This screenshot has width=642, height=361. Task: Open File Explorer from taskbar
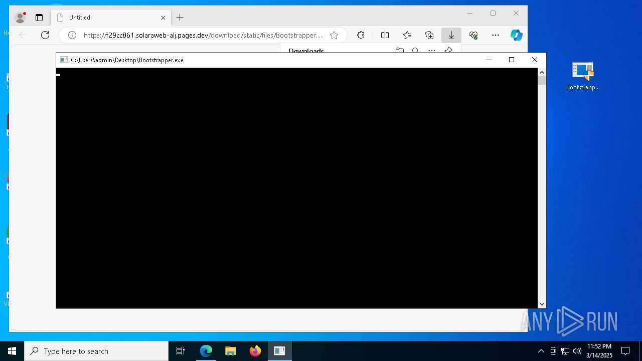pyautogui.click(x=231, y=351)
